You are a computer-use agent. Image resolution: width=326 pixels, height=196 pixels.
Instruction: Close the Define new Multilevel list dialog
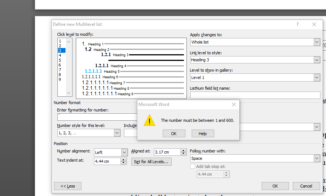314,24
